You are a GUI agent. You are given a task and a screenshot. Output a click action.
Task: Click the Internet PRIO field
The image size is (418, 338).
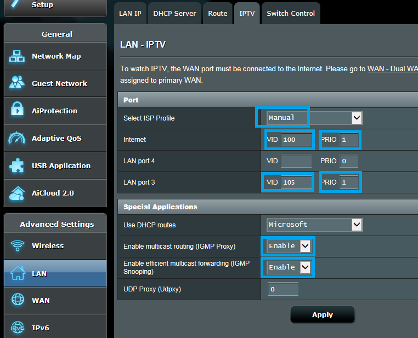click(x=349, y=140)
